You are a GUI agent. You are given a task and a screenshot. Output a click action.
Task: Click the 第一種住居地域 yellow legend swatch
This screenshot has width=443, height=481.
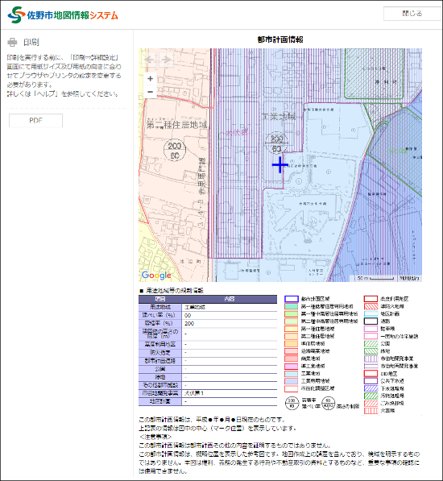(x=292, y=329)
